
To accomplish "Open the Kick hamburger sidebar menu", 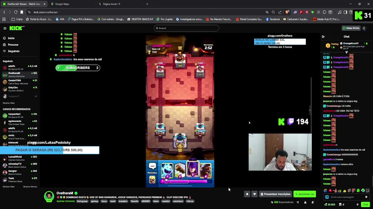I will coord(5,28).
